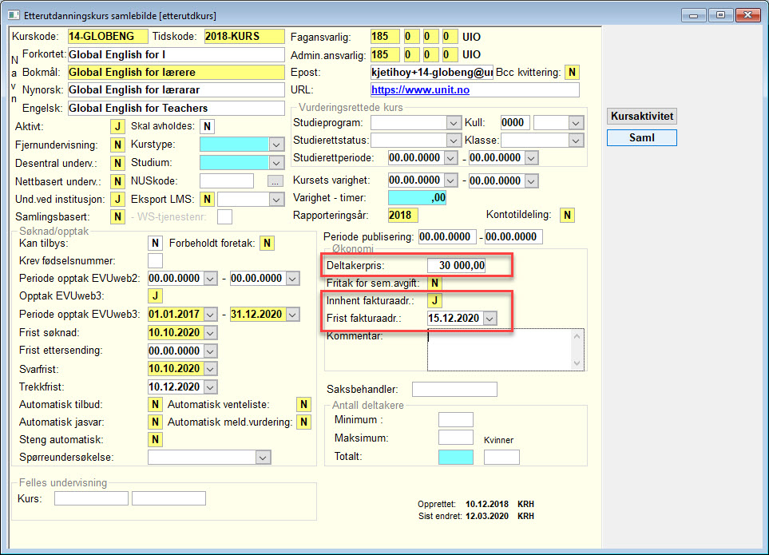The image size is (769, 555).
Task: Click the Varighet - timer field
Action: click(417, 198)
